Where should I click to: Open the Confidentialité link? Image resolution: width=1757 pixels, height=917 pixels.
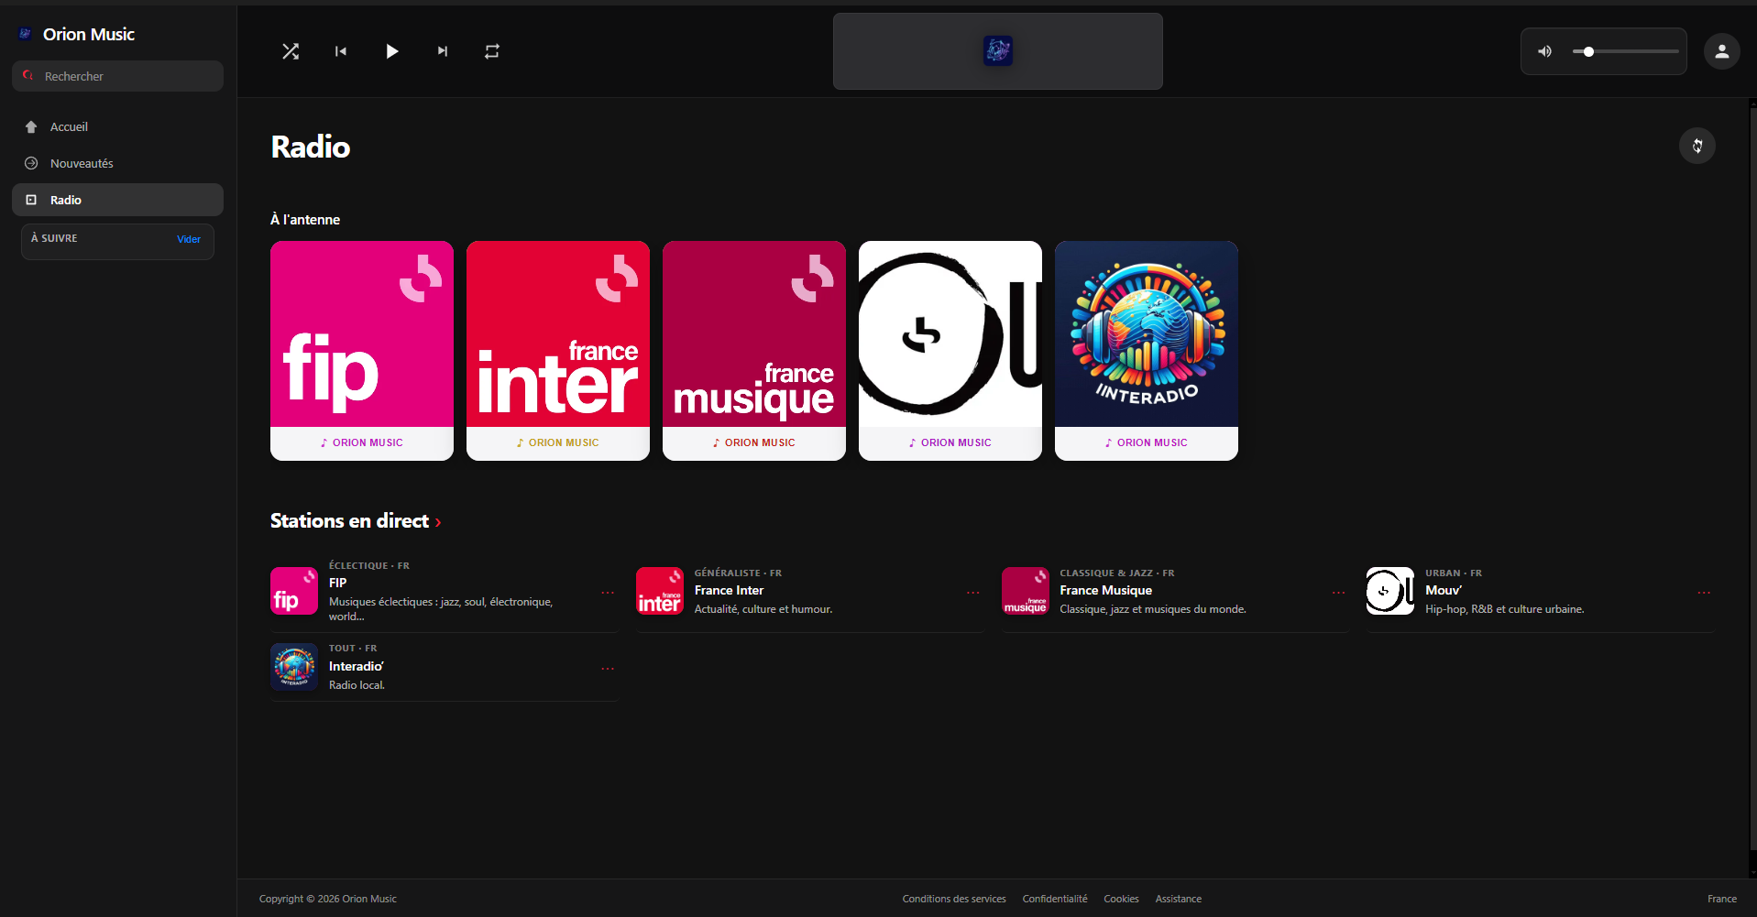pos(1055,899)
